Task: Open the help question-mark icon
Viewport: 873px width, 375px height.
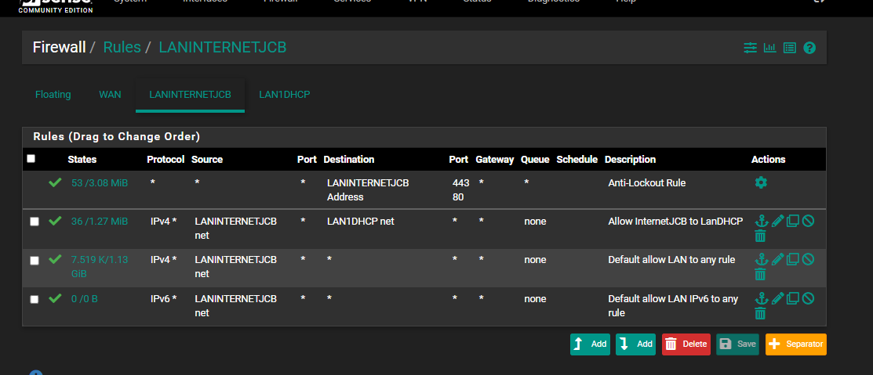Action: [809, 48]
